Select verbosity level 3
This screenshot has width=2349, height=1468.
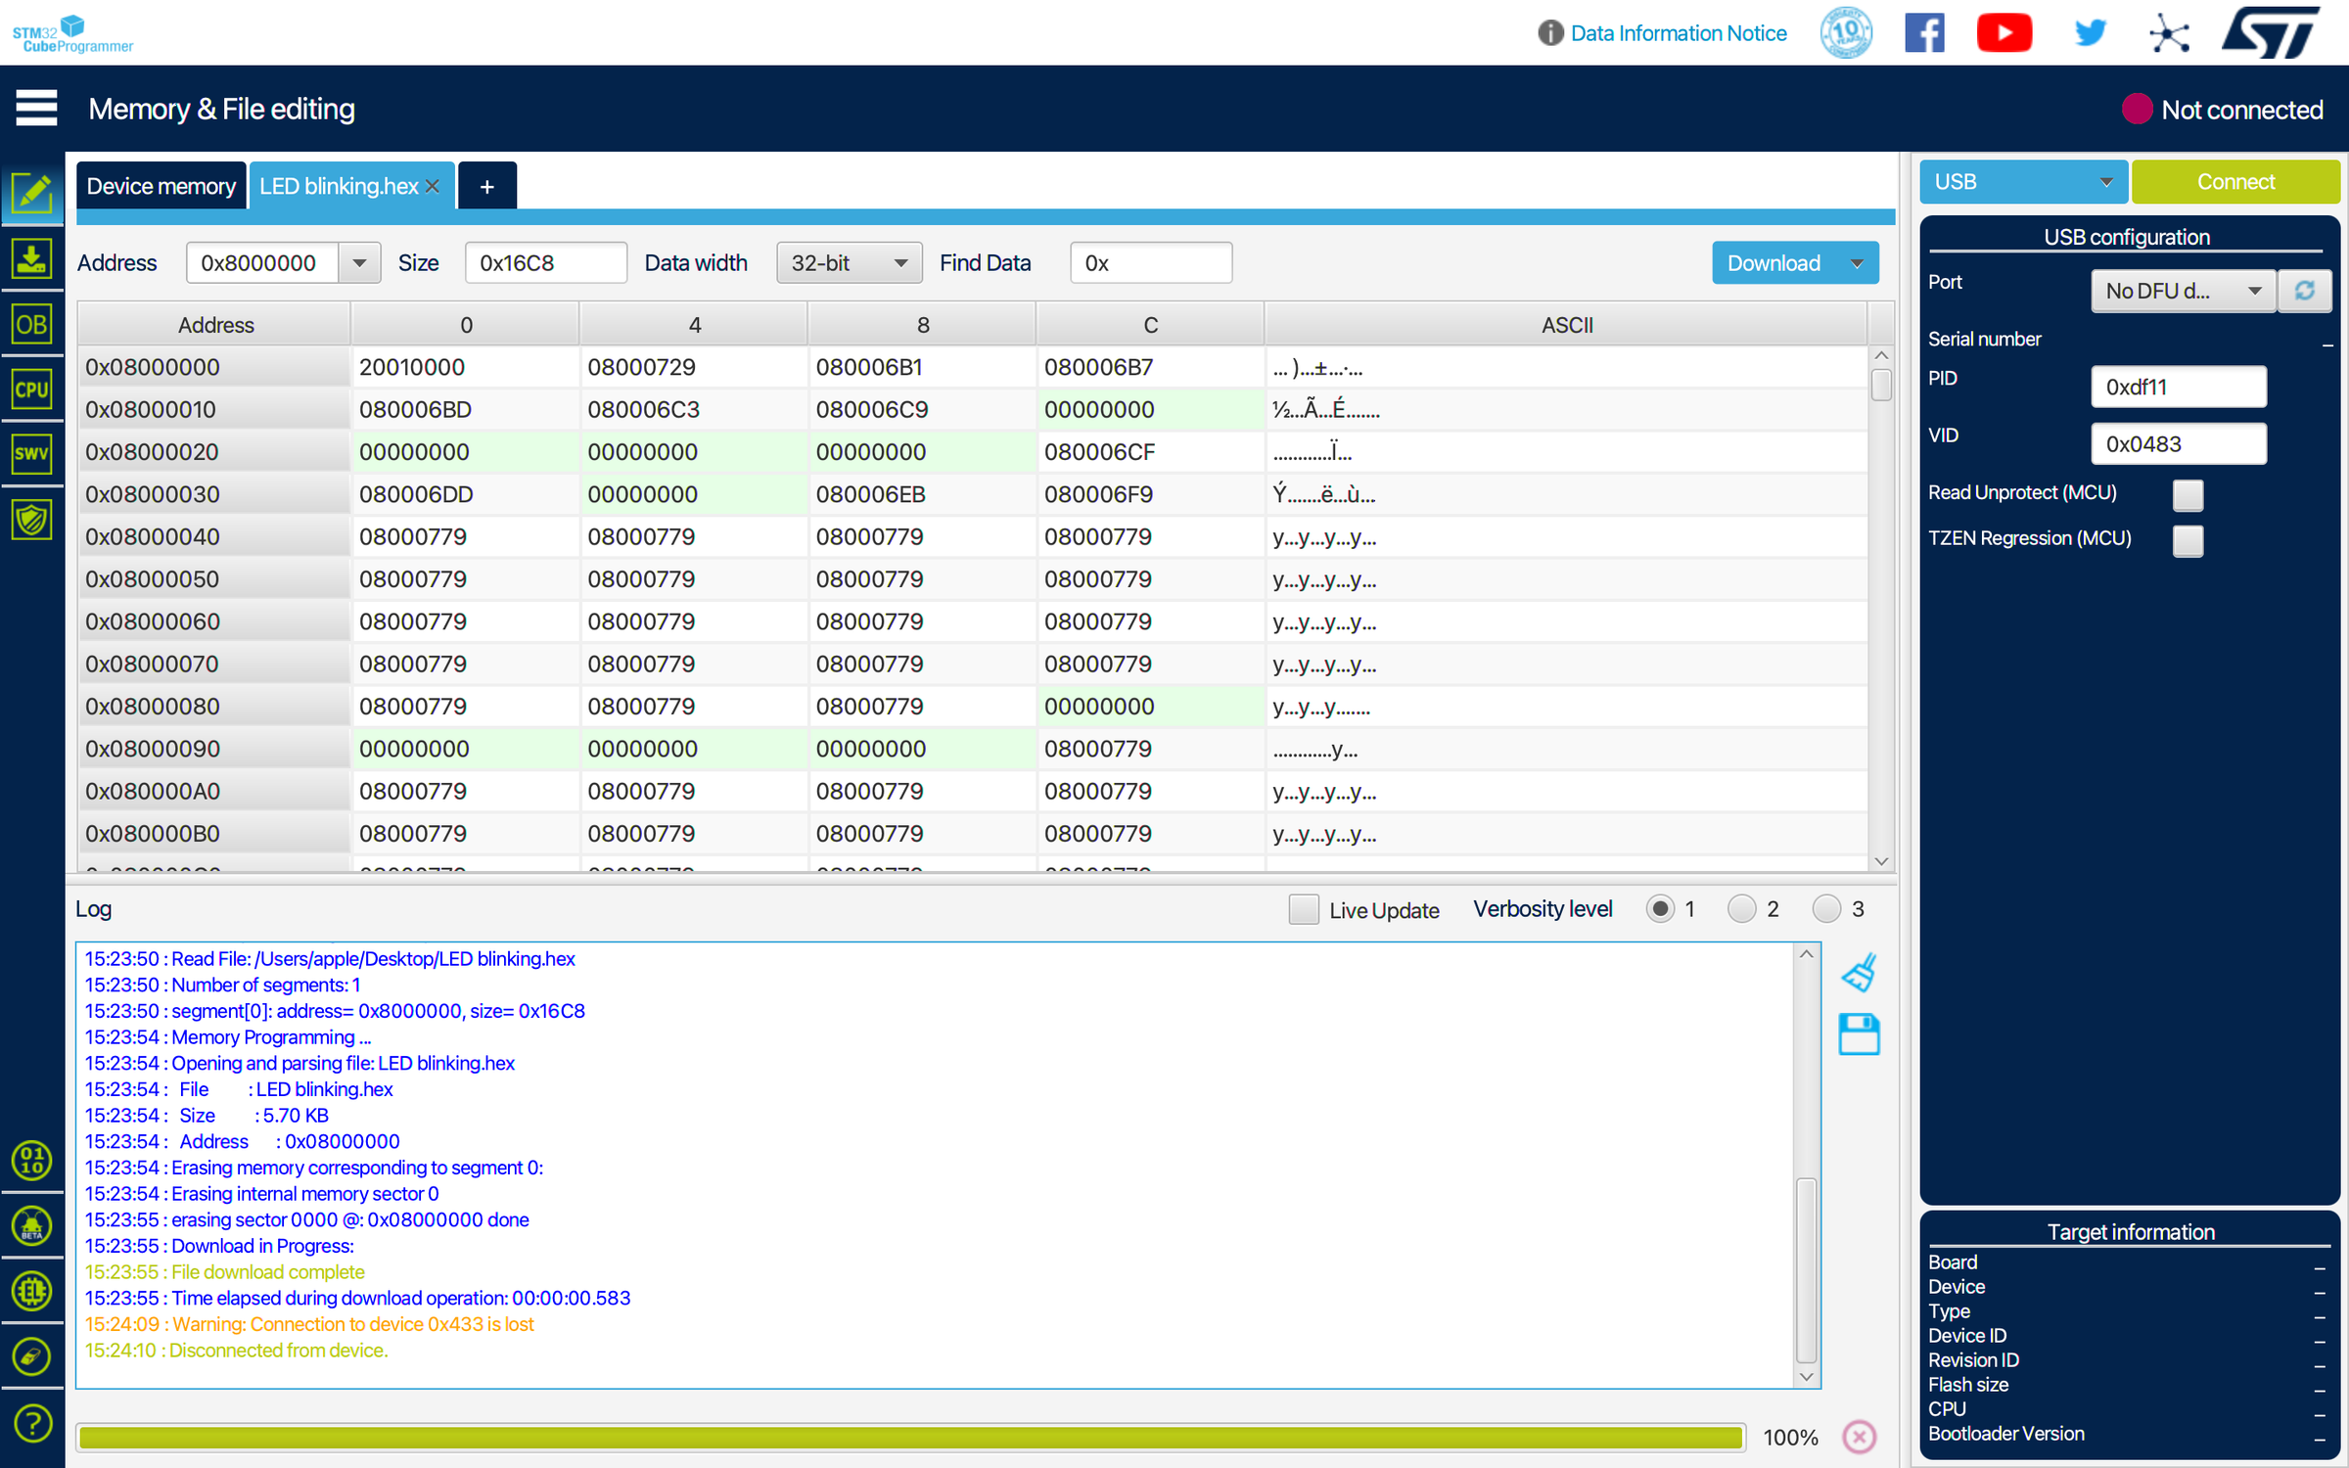[x=1826, y=909]
